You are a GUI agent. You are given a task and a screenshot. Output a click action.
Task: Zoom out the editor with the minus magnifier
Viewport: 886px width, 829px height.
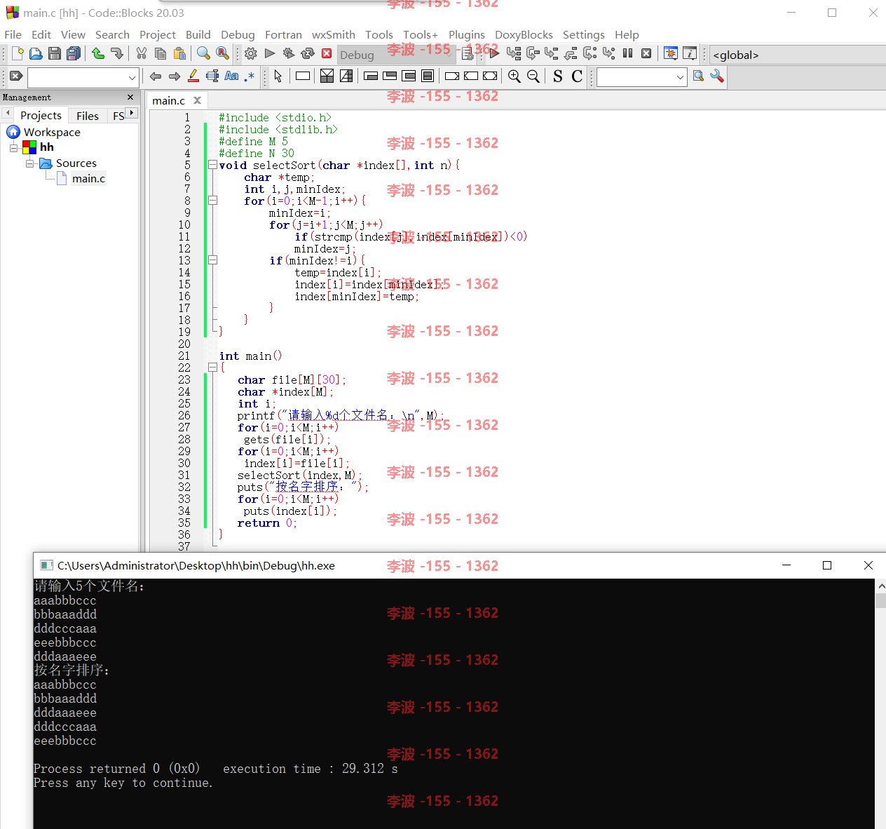533,76
